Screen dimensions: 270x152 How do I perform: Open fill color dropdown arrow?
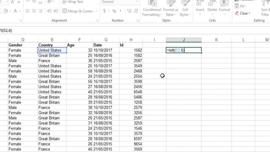(10, 11)
